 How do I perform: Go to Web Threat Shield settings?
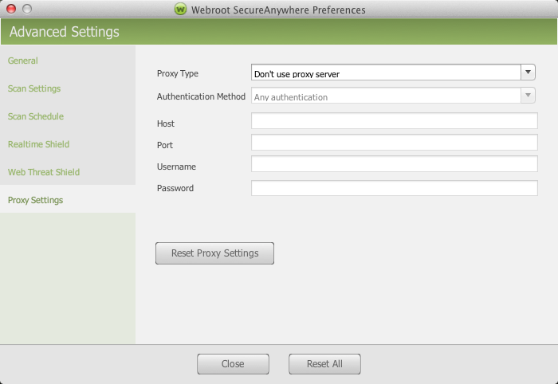(44, 172)
